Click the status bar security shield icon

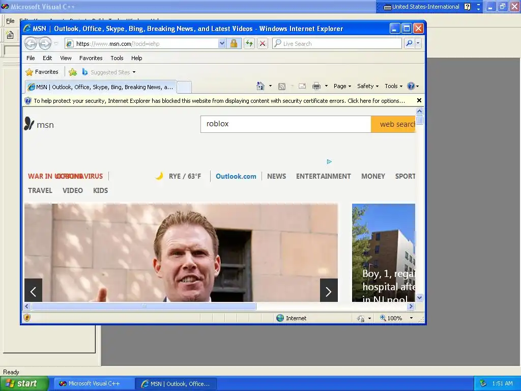point(27,318)
